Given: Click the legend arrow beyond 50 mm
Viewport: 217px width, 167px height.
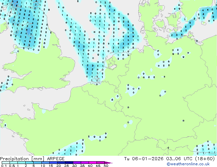Looking at the screenshot, I should pyautogui.click(x=108, y=163).
